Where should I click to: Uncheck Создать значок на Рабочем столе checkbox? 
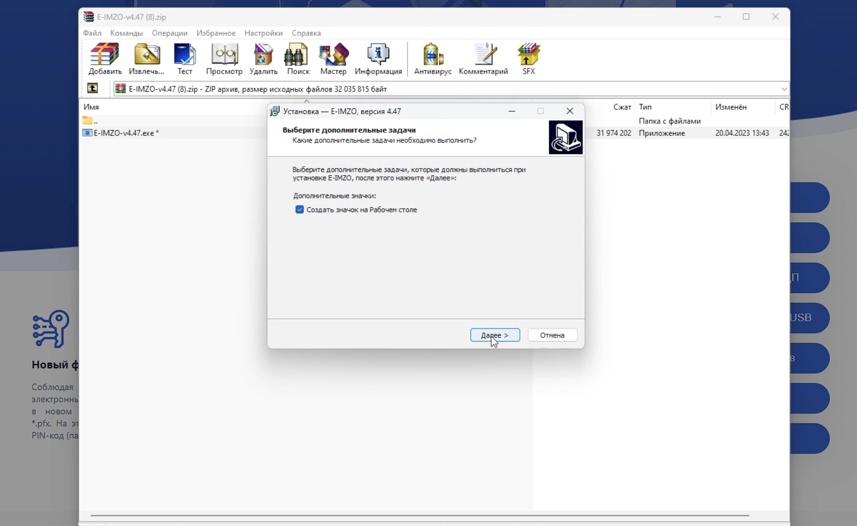tap(300, 209)
